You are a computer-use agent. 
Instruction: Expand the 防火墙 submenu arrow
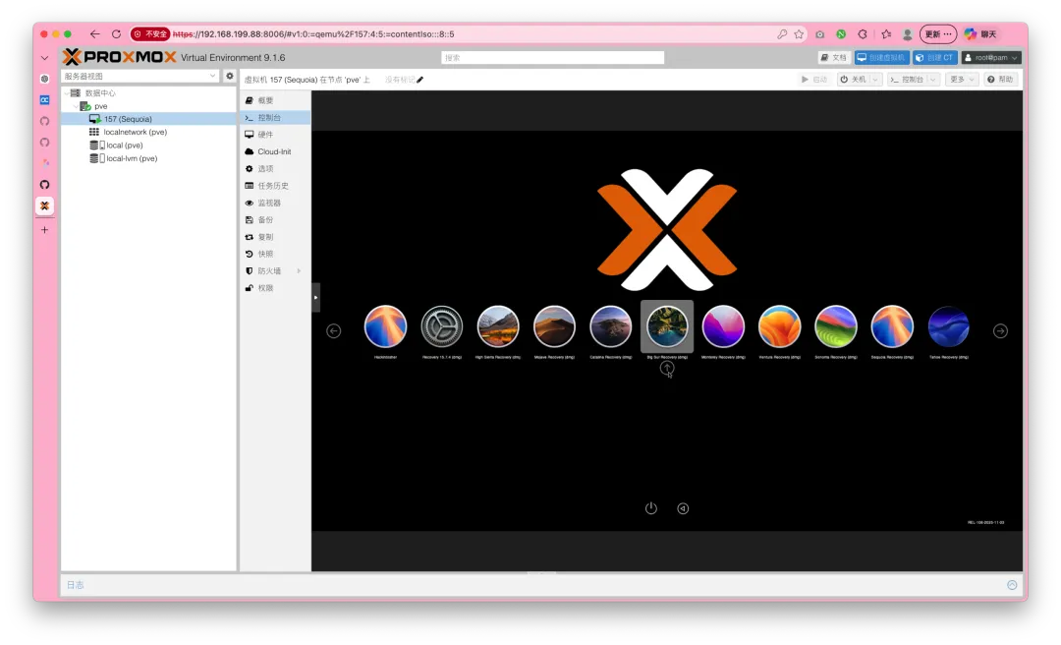299,271
